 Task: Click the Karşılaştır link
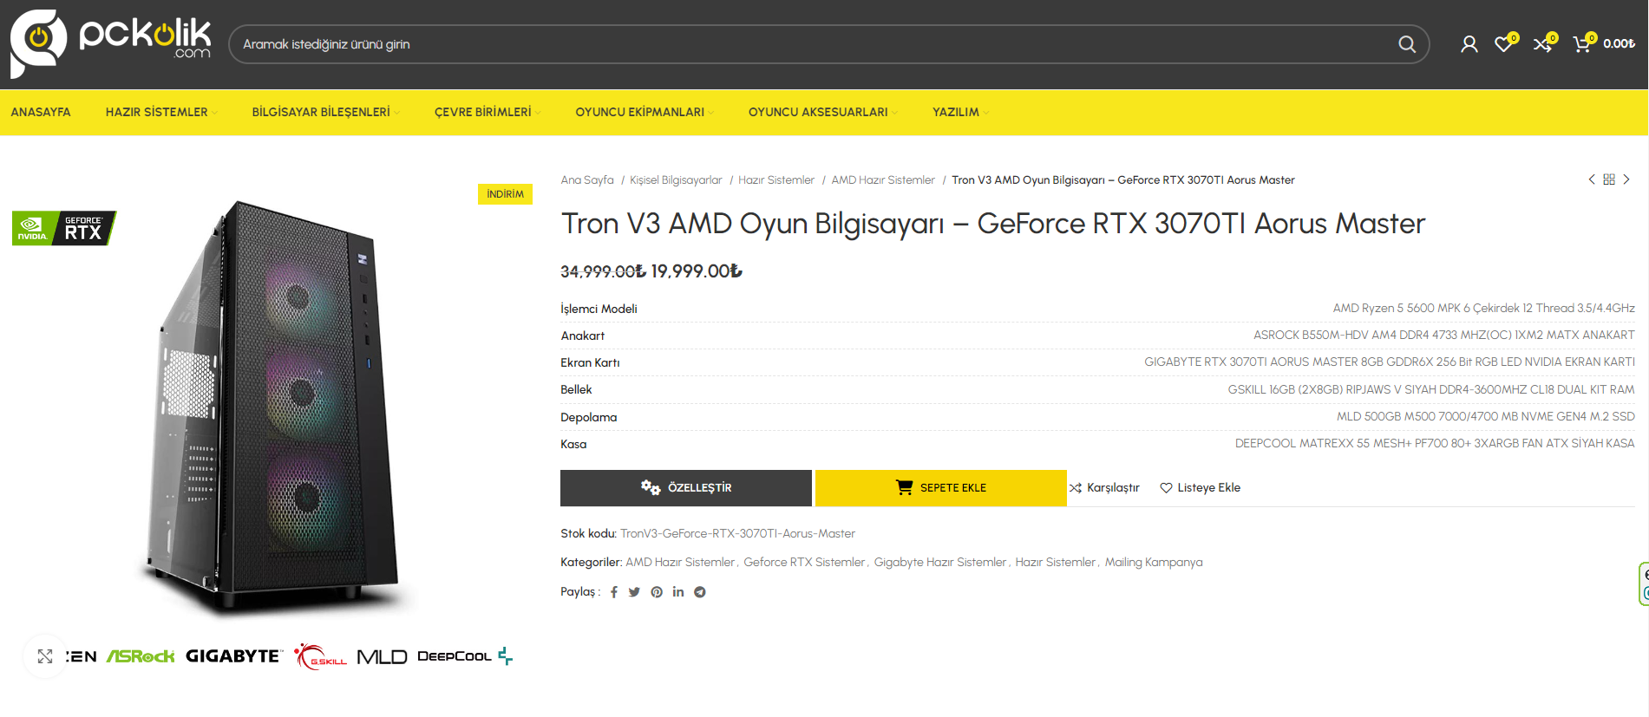1104,488
